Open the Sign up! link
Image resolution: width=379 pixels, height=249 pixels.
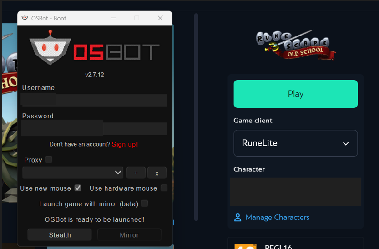pyautogui.click(x=125, y=144)
